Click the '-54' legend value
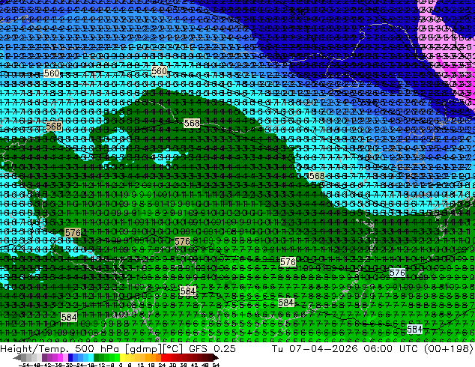Screen dimensions: 475x367 click(24, 365)
